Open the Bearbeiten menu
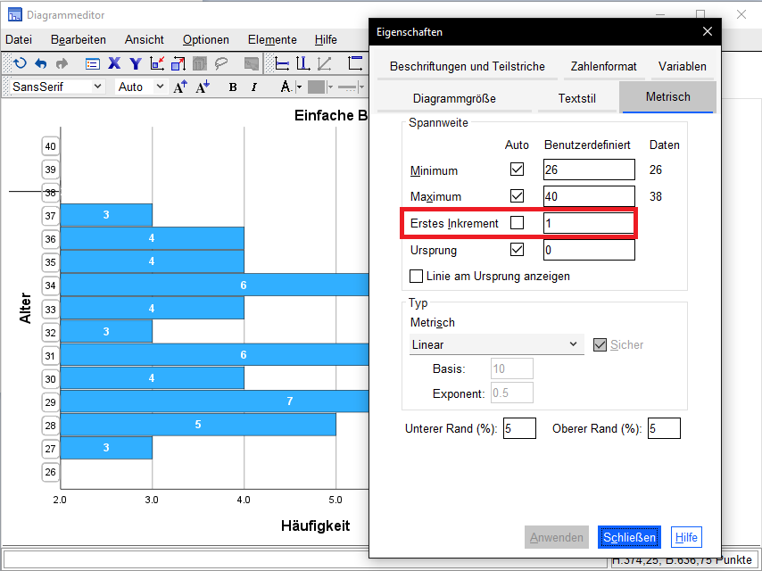 [x=78, y=39]
